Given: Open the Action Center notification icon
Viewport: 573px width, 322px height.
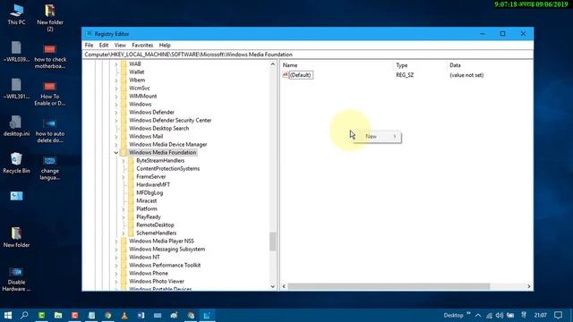Looking at the screenshot, I should click(x=558, y=315).
